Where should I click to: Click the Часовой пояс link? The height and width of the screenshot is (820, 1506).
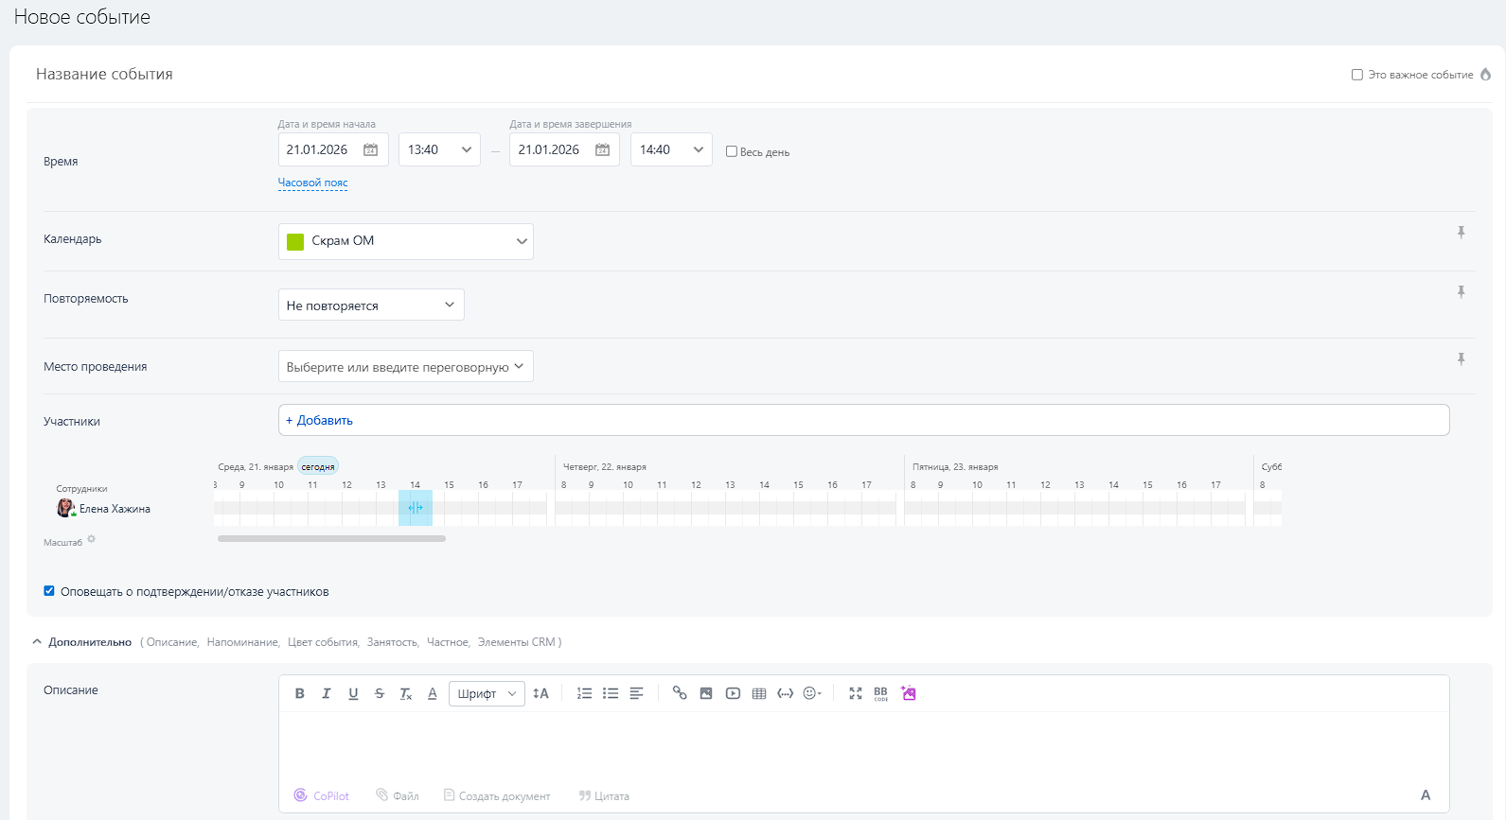(312, 183)
